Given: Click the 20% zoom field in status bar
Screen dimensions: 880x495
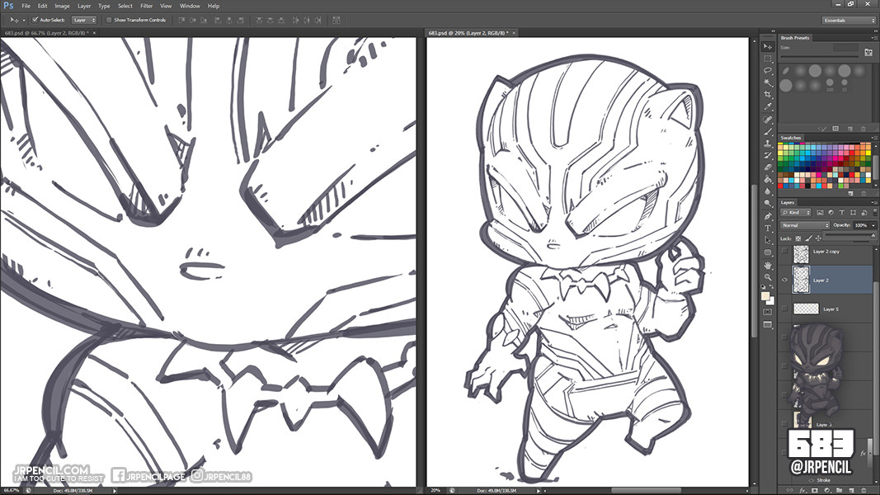Looking at the screenshot, I should coord(435,491).
